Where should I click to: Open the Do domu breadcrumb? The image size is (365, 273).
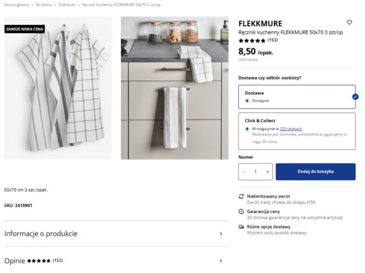44,5
